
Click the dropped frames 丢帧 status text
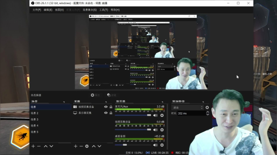(x=134, y=153)
